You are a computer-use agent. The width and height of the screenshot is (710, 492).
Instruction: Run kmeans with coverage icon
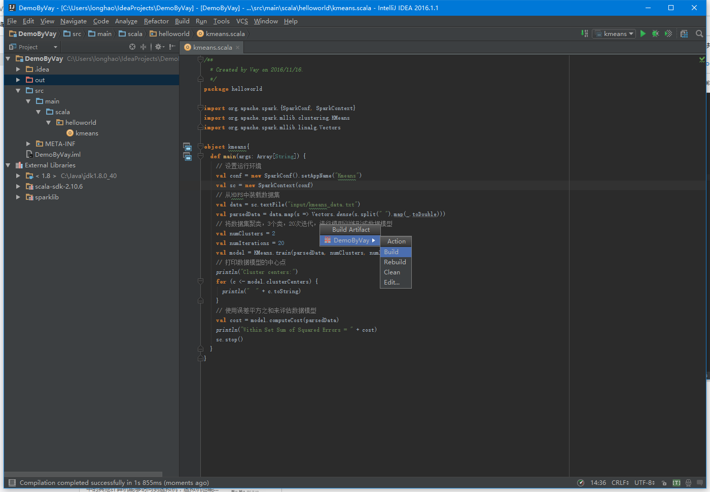click(x=668, y=33)
